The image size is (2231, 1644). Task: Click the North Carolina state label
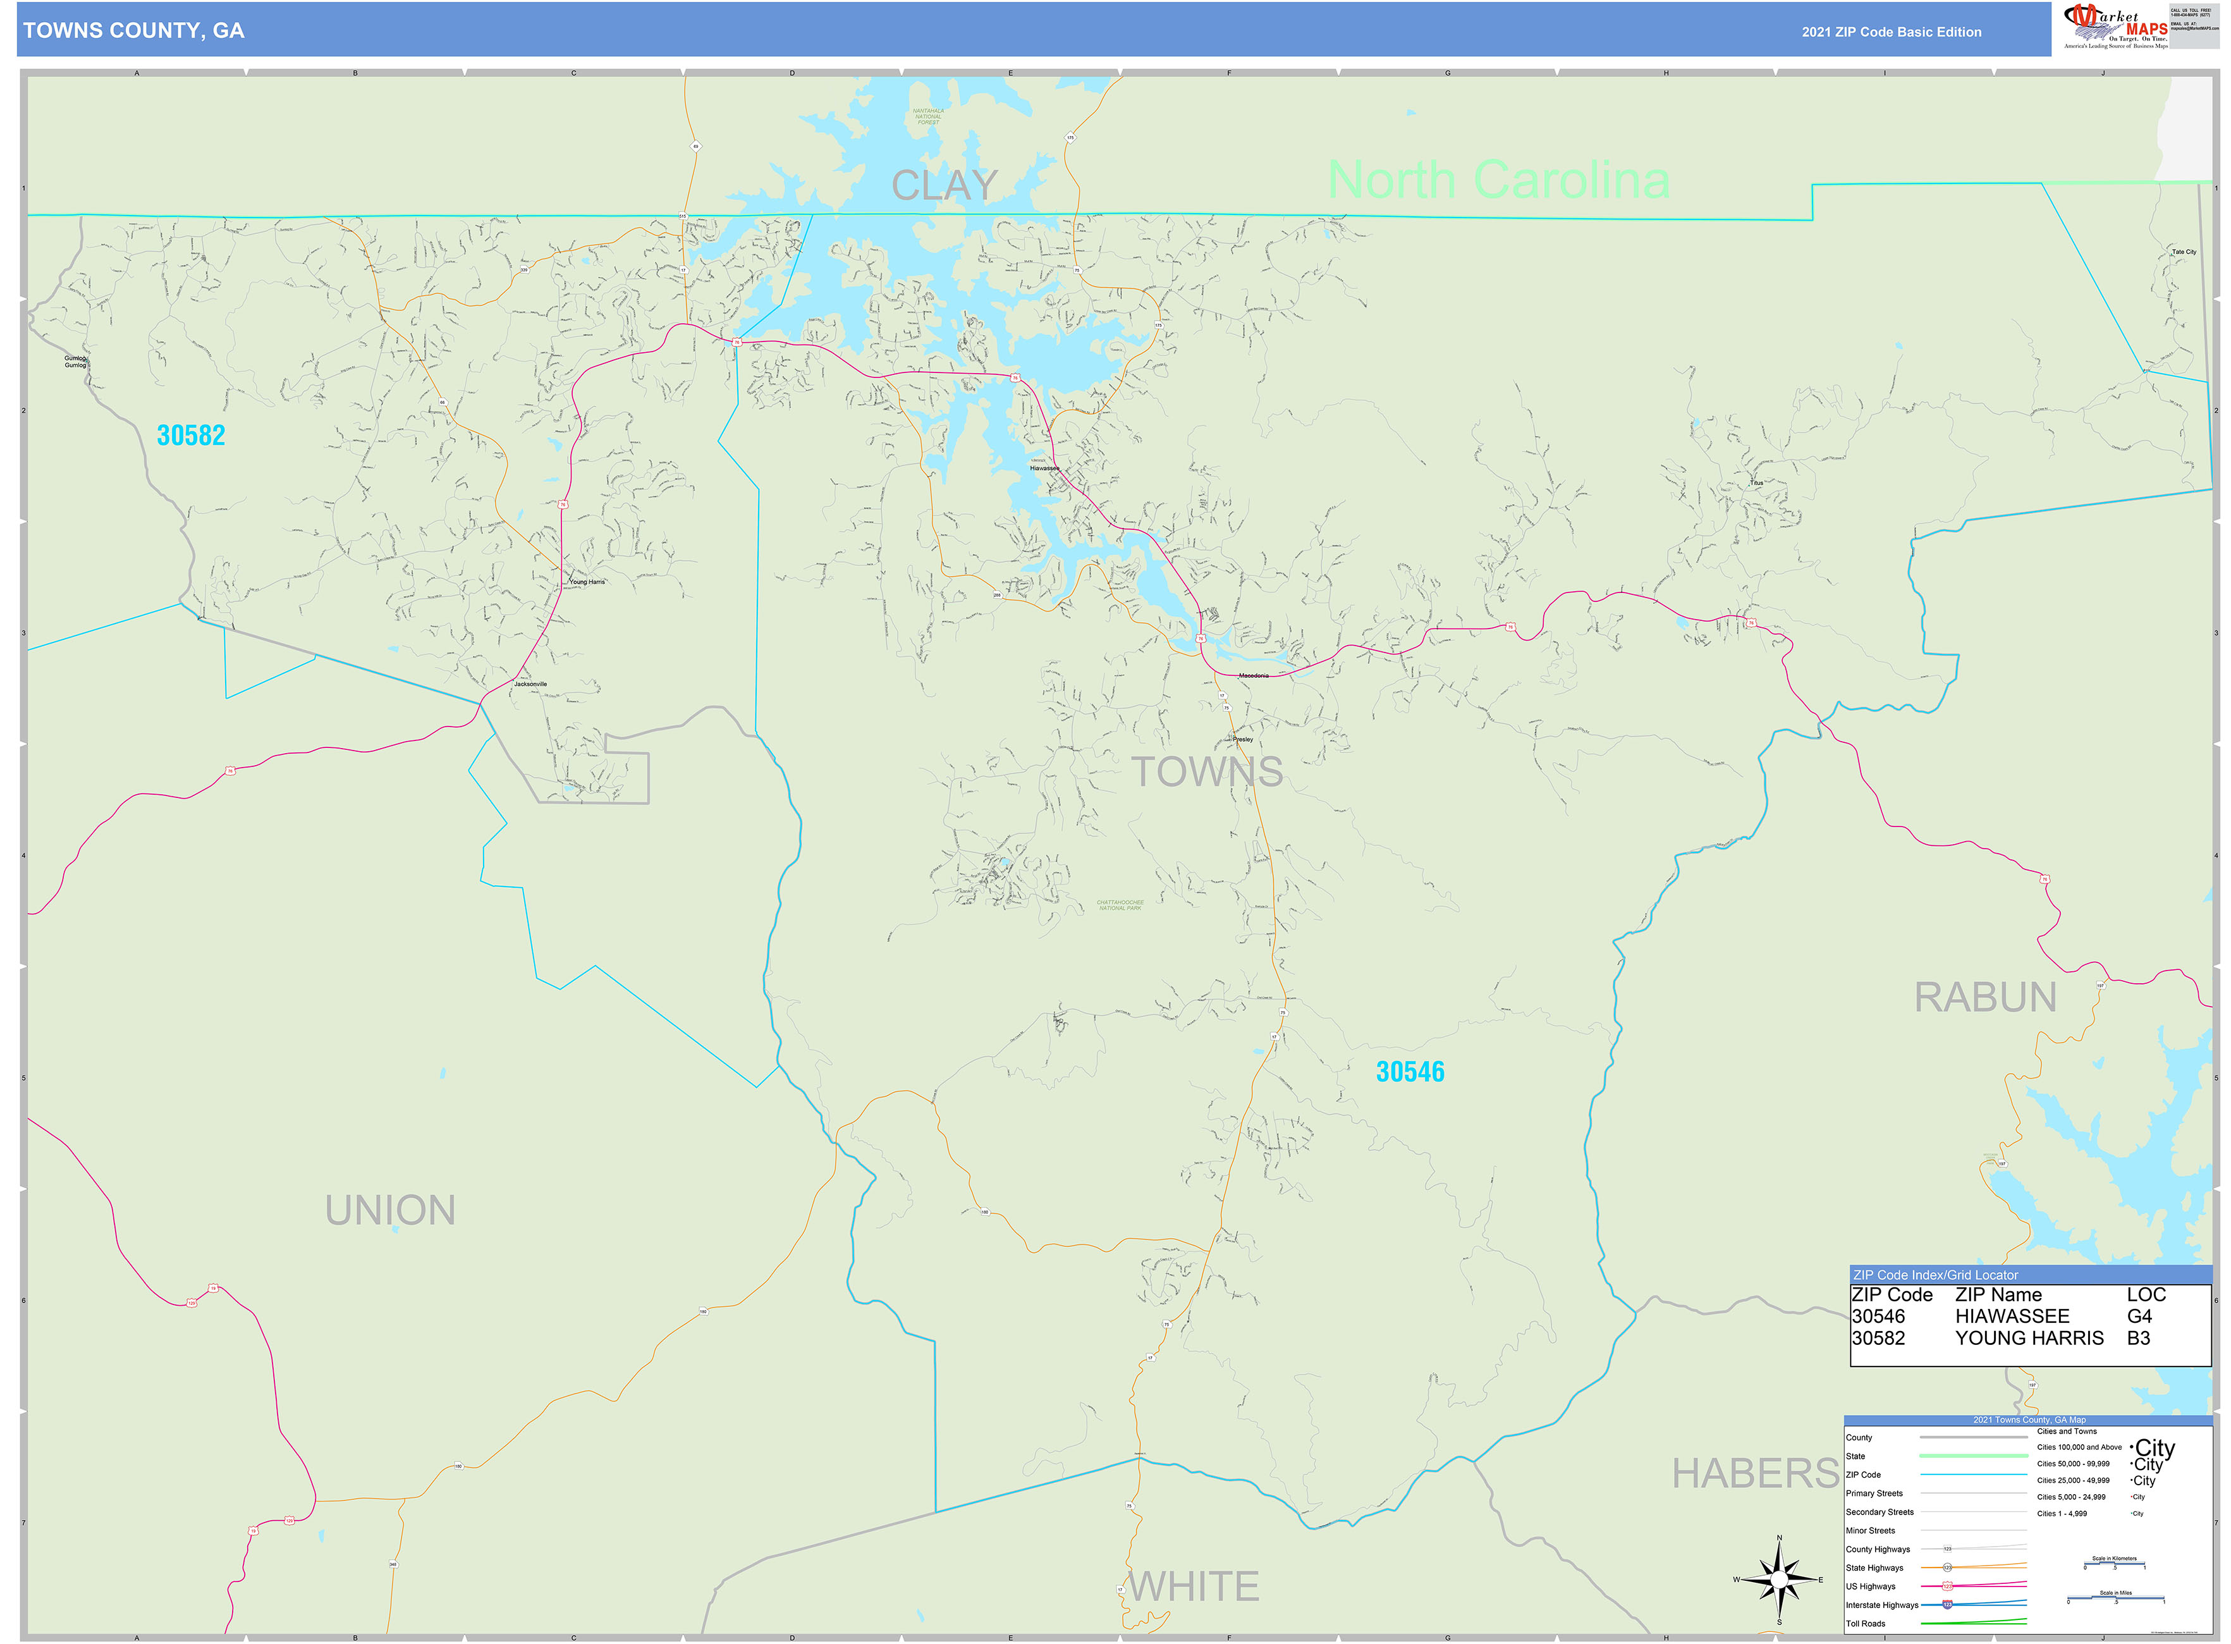pyautogui.click(x=1498, y=180)
